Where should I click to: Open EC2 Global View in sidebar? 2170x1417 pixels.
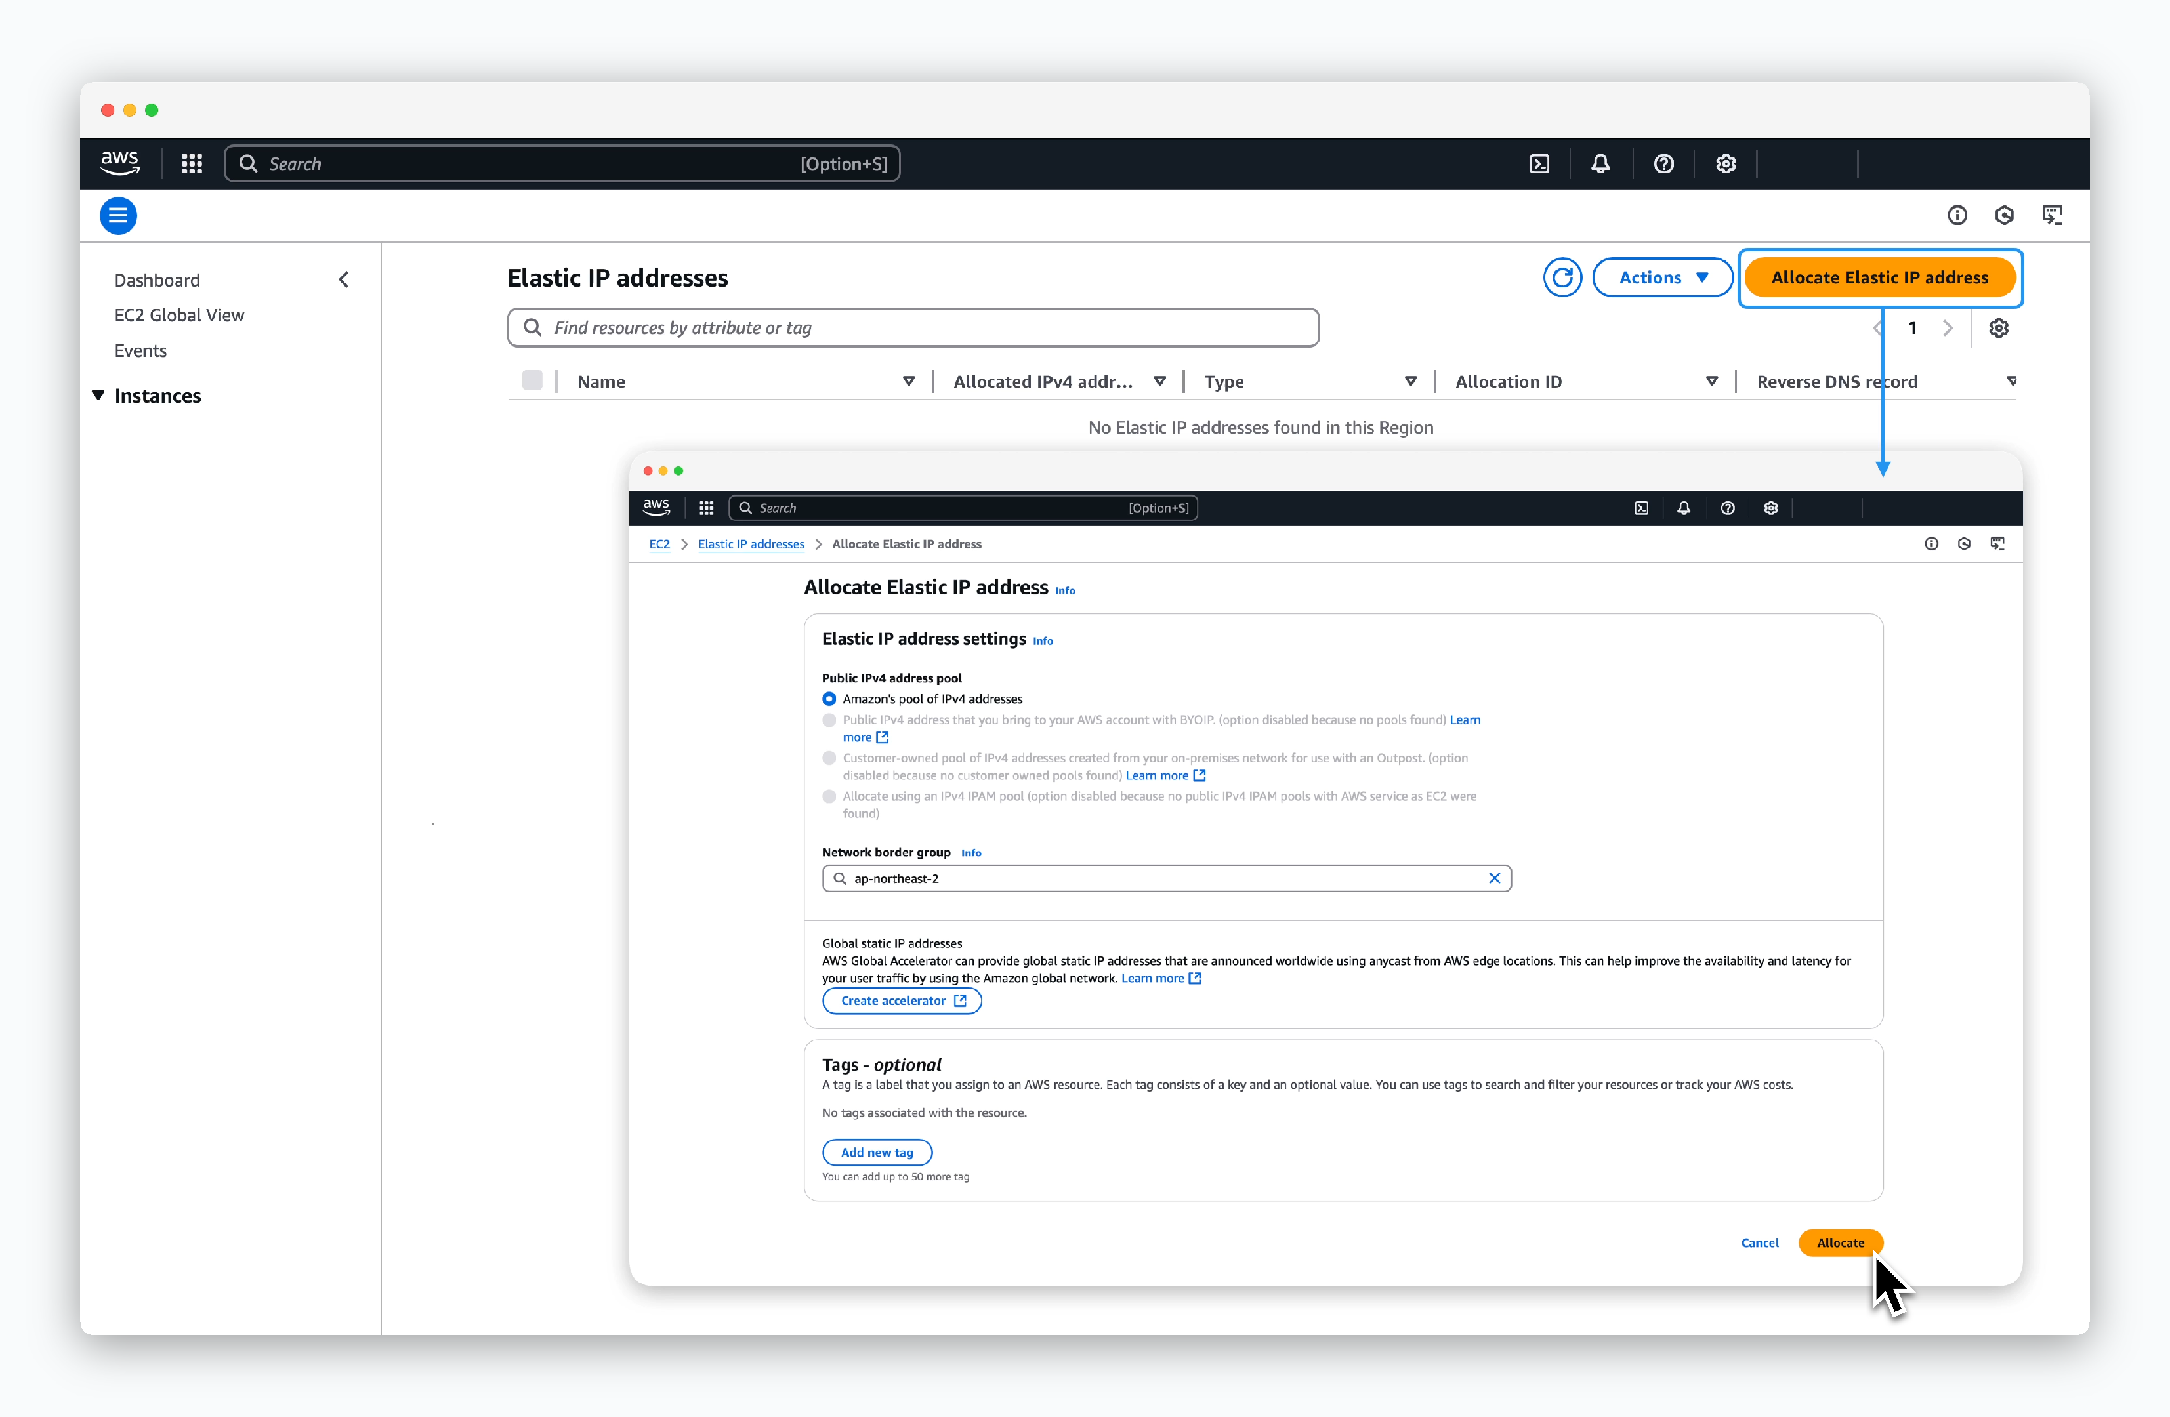pyautogui.click(x=180, y=316)
